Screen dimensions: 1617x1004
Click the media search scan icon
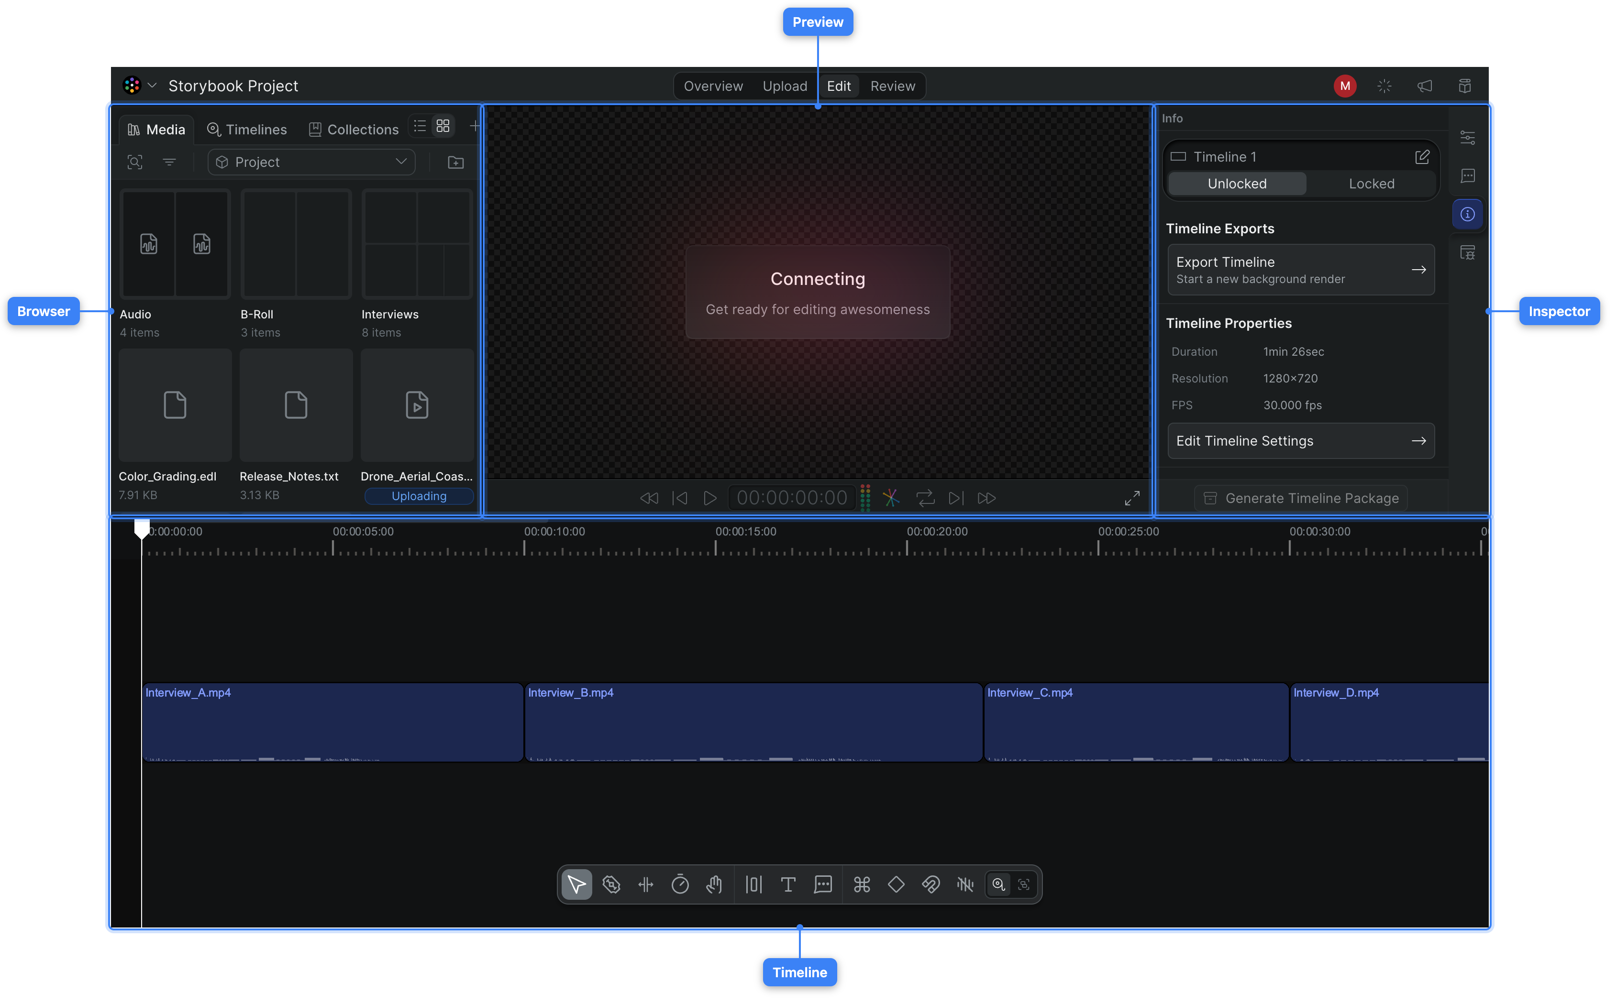click(135, 162)
